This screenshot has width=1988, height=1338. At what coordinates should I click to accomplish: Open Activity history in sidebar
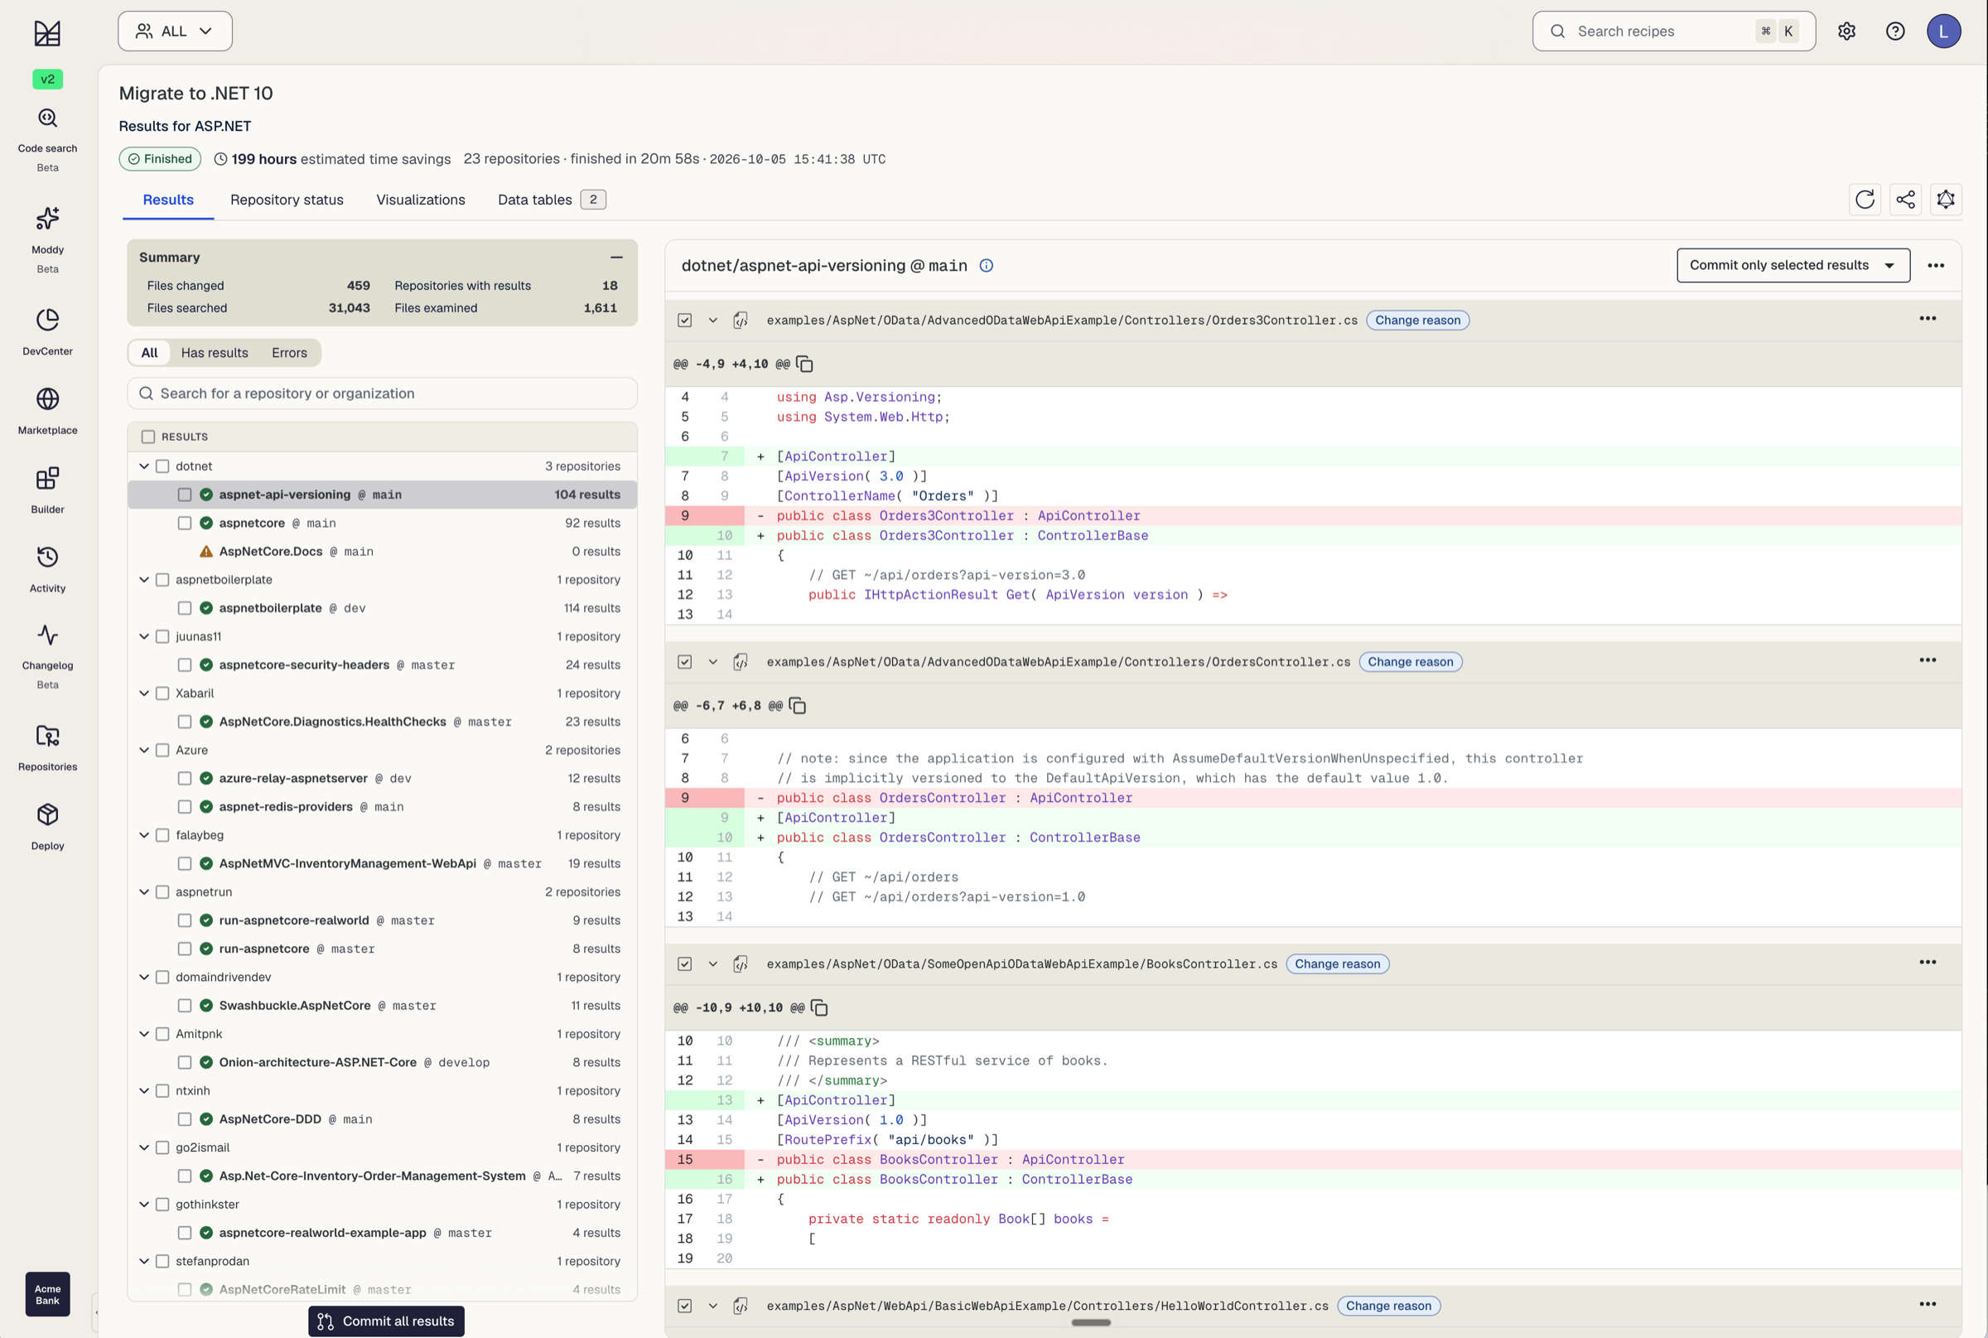pyautogui.click(x=48, y=569)
